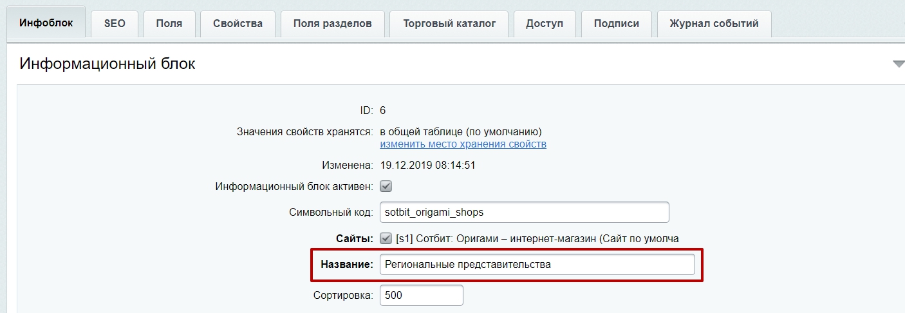Click into the Название text field
Screen dimensions: 905x313
[537, 264]
